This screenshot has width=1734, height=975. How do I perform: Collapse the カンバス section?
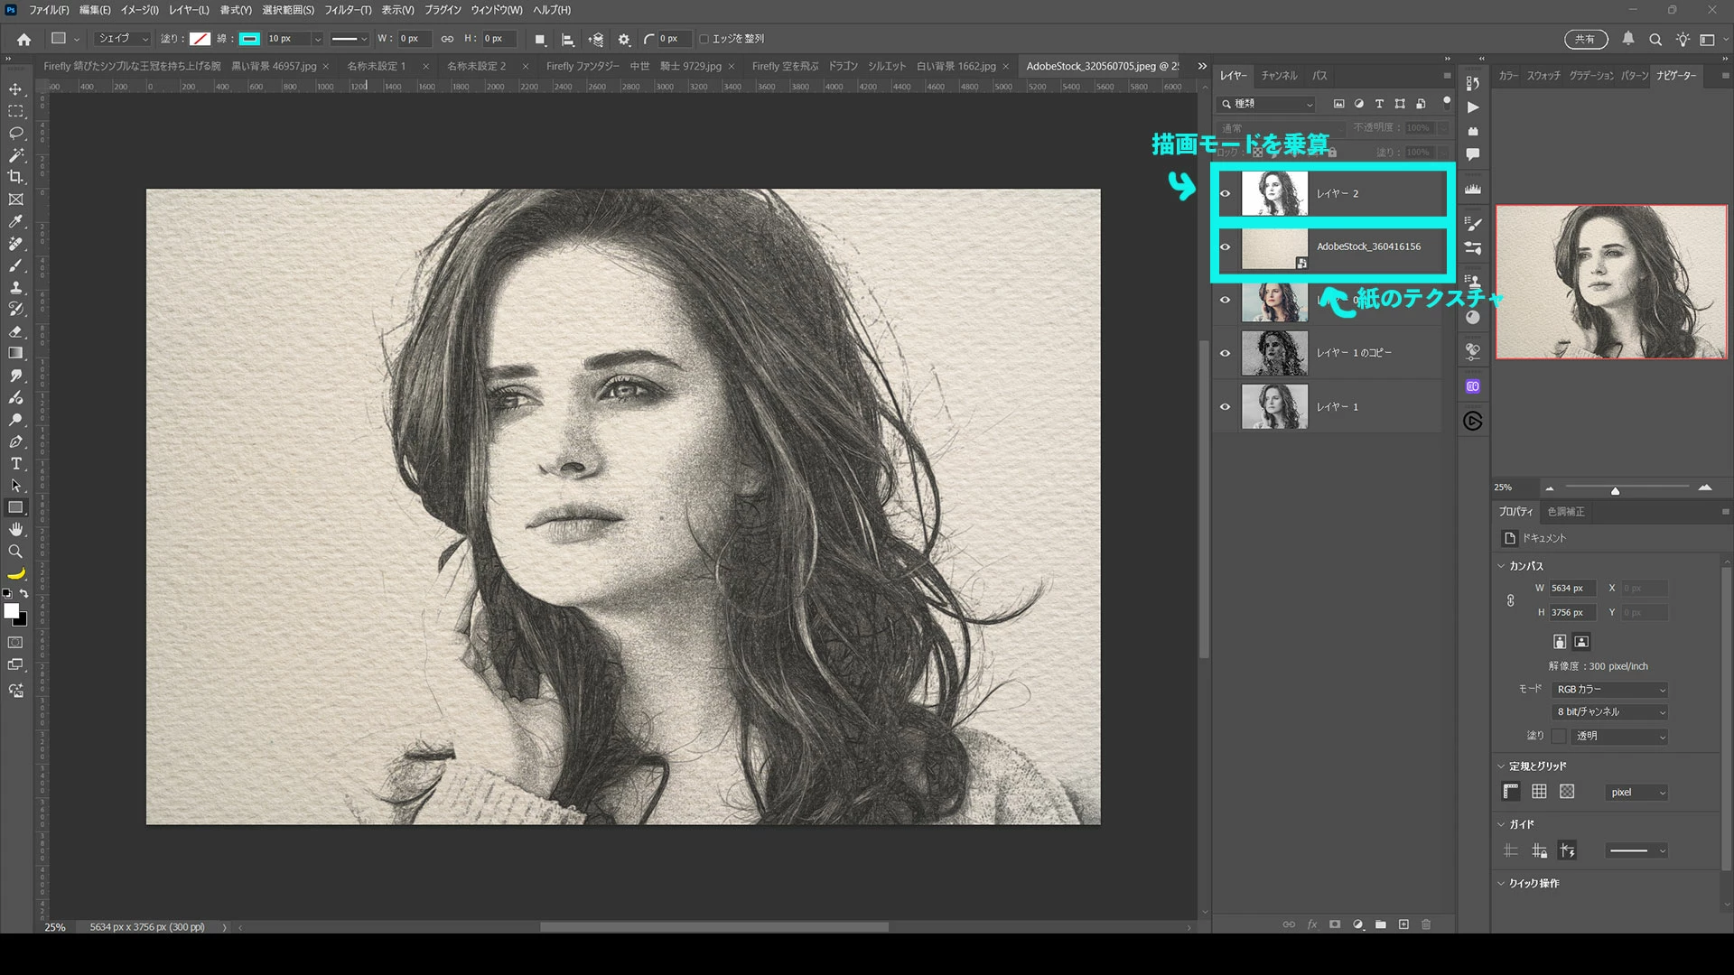[1502, 566]
